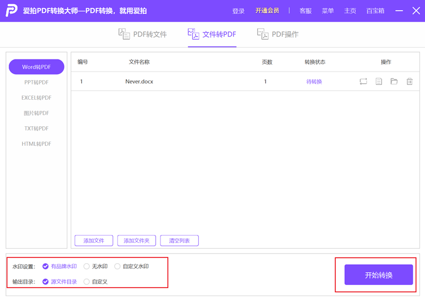Click the 编号 column header
Screen dimensions: 425x304
pos(83,62)
